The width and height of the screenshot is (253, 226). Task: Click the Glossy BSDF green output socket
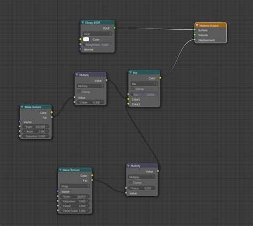(x=115, y=28)
